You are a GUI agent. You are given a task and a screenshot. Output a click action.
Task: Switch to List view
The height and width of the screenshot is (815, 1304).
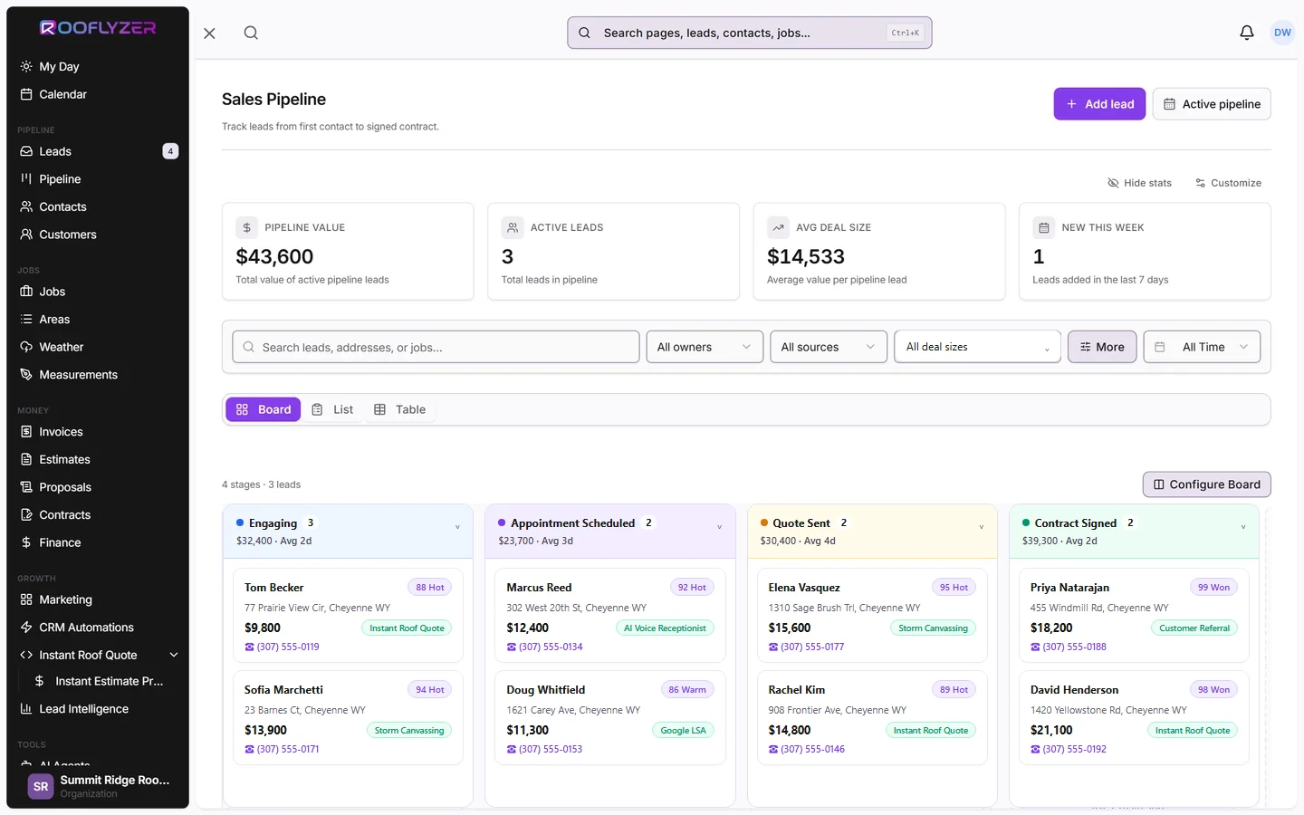[332, 409]
